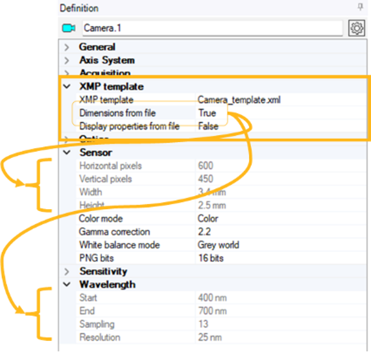Open the Color mode value dropdown

click(x=281, y=218)
